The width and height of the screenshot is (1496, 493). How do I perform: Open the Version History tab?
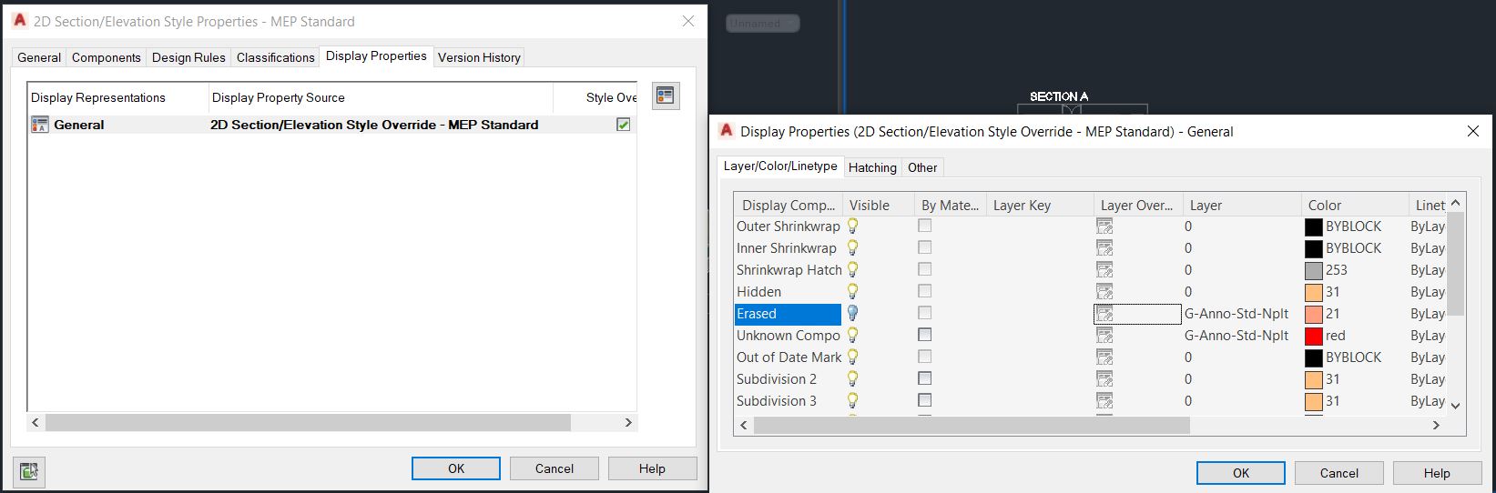(x=479, y=57)
